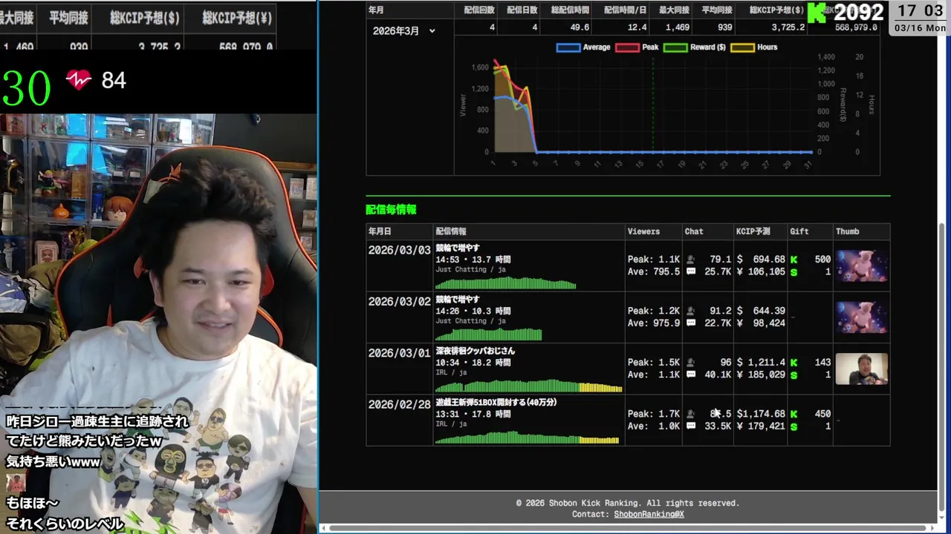The image size is (951, 534).
Task: Click the 3,725.2 total KCIP dollar value
Action: pos(788,27)
